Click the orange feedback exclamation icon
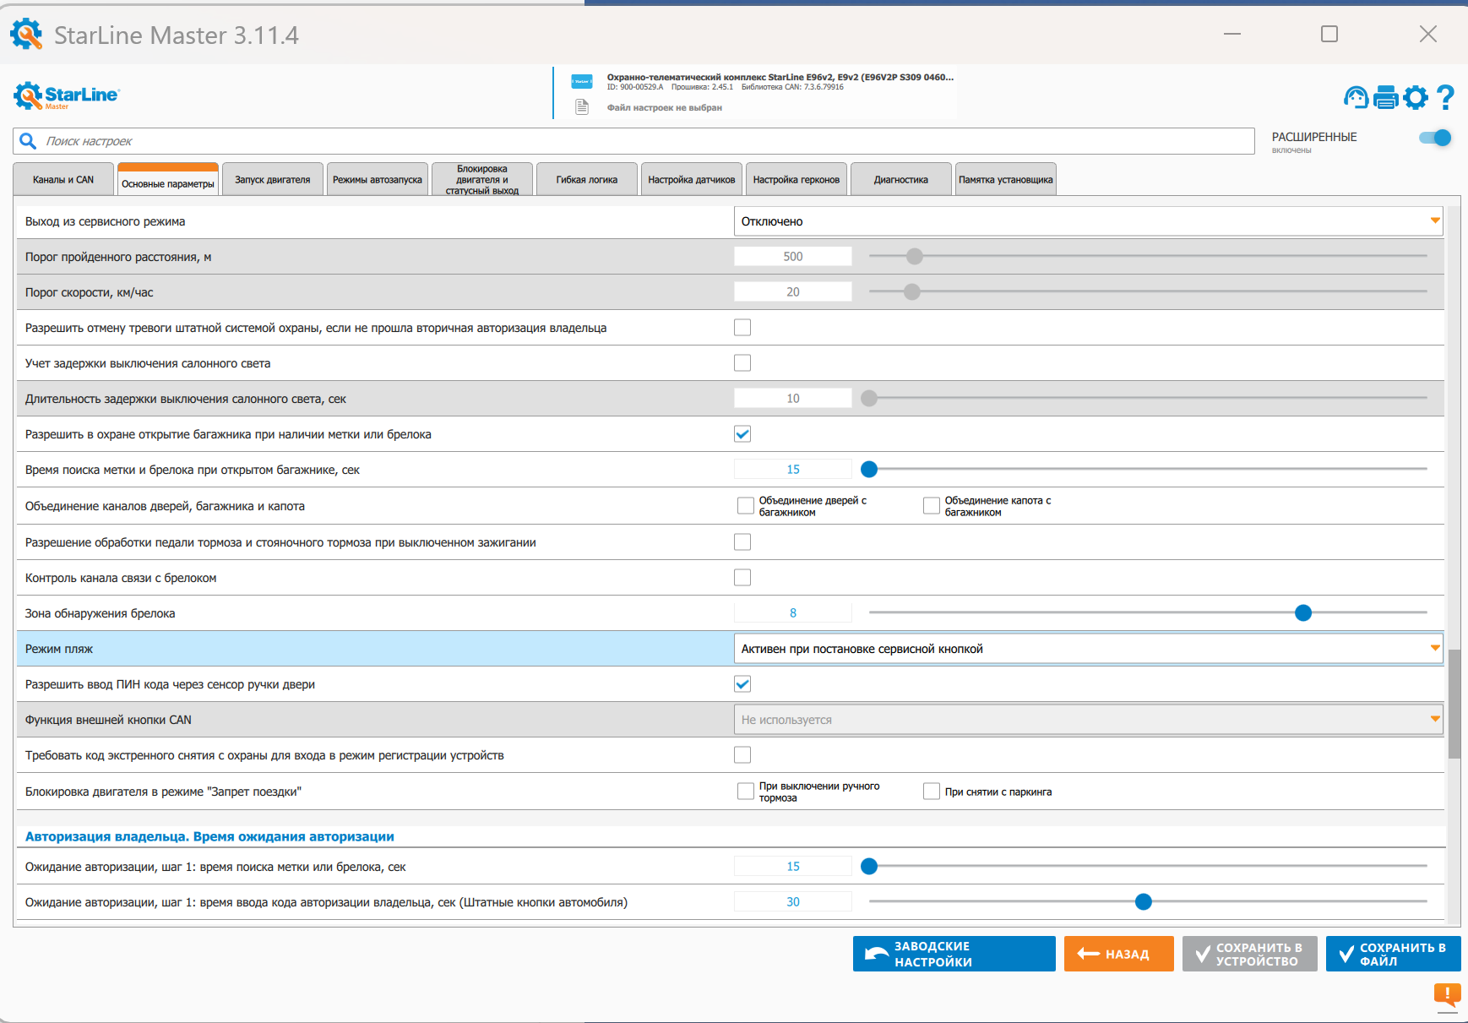 (1447, 995)
